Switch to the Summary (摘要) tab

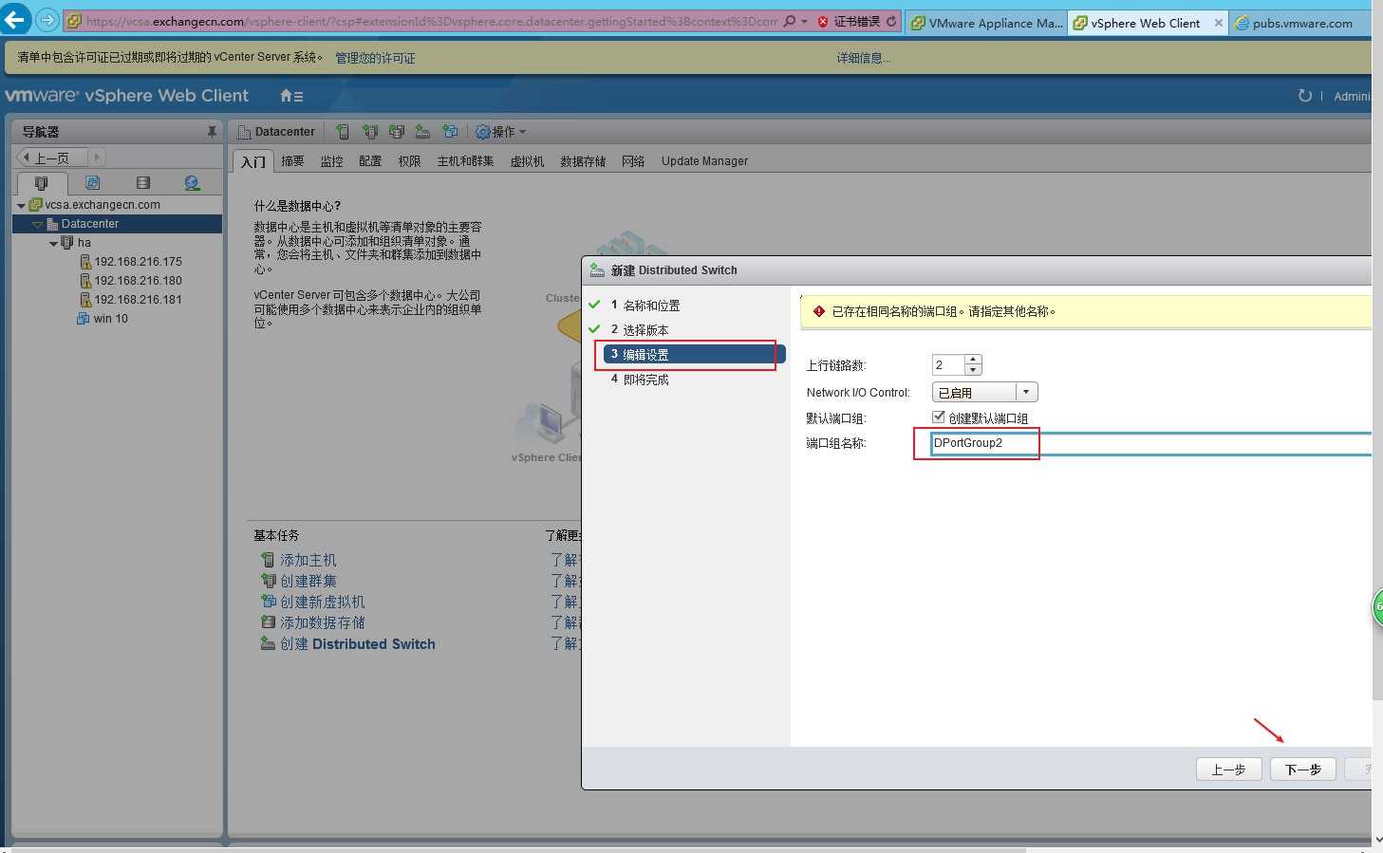[x=292, y=161]
